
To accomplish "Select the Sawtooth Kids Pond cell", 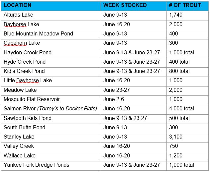I will (28, 118).
